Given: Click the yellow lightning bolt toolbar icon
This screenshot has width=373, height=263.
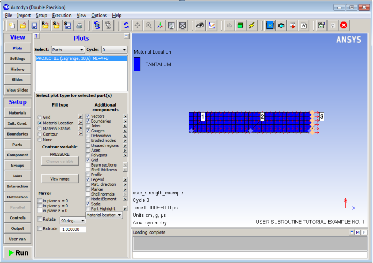Looking at the screenshot, I should point(252,25).
